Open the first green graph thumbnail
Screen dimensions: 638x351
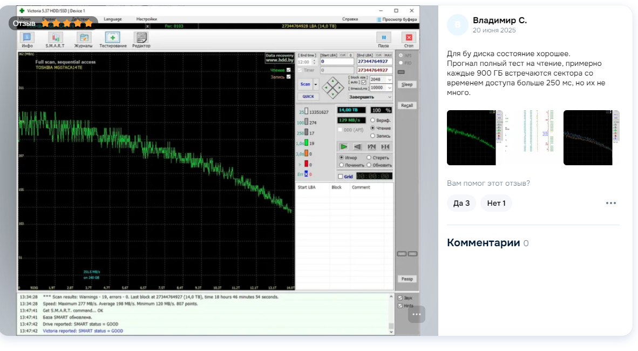474,138
